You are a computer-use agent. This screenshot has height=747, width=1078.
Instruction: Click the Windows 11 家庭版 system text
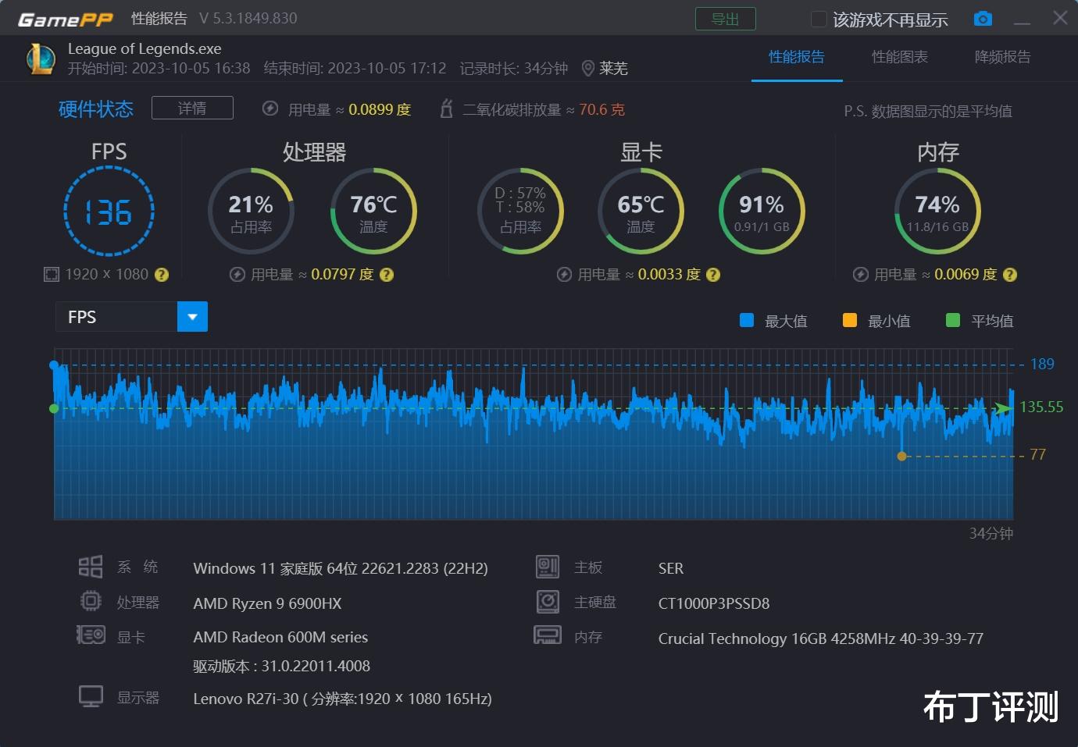(x=341, y=568)
